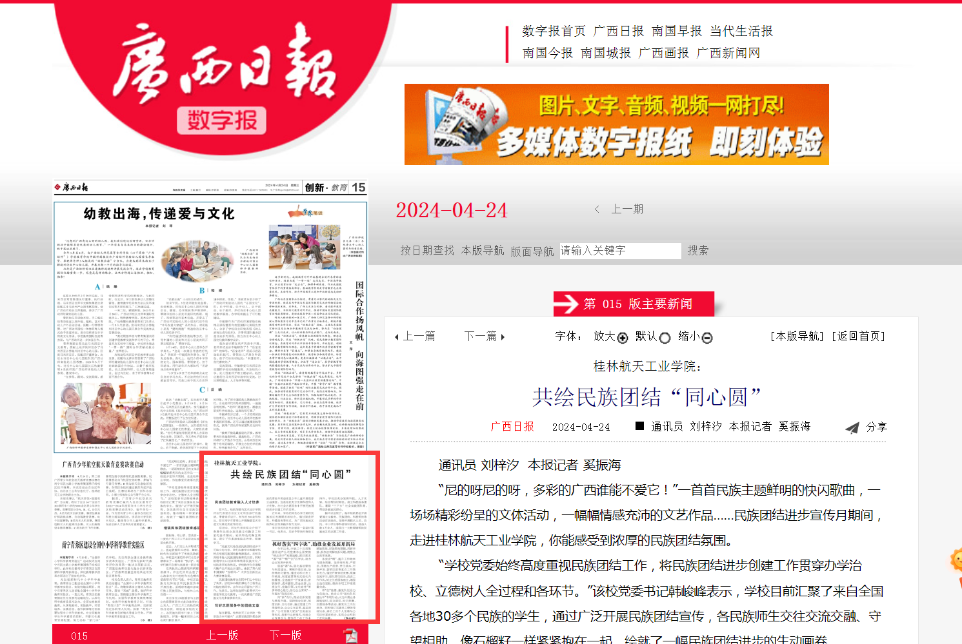The height and width of the screenshot is (644, 962).
Task: Open 数字报首页 in top navigation
Action: 554,31
